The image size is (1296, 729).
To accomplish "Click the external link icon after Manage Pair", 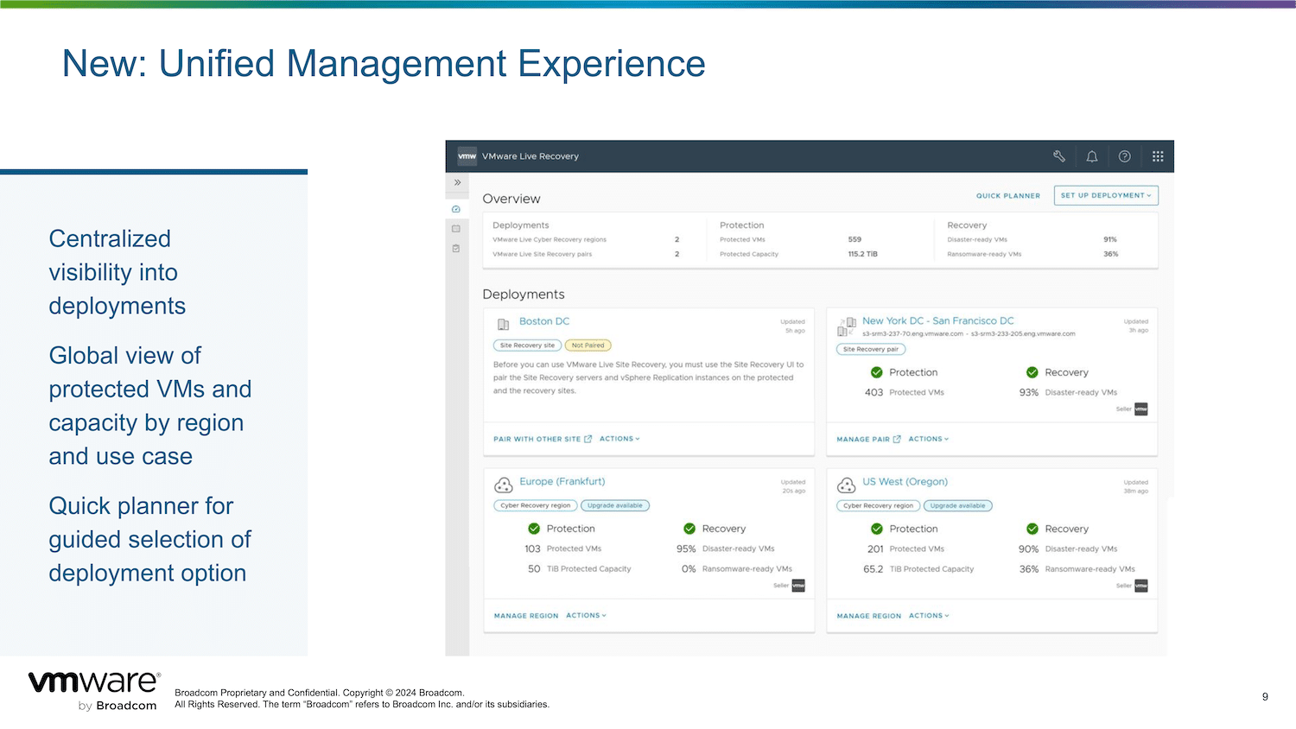I will click(897, 439).
